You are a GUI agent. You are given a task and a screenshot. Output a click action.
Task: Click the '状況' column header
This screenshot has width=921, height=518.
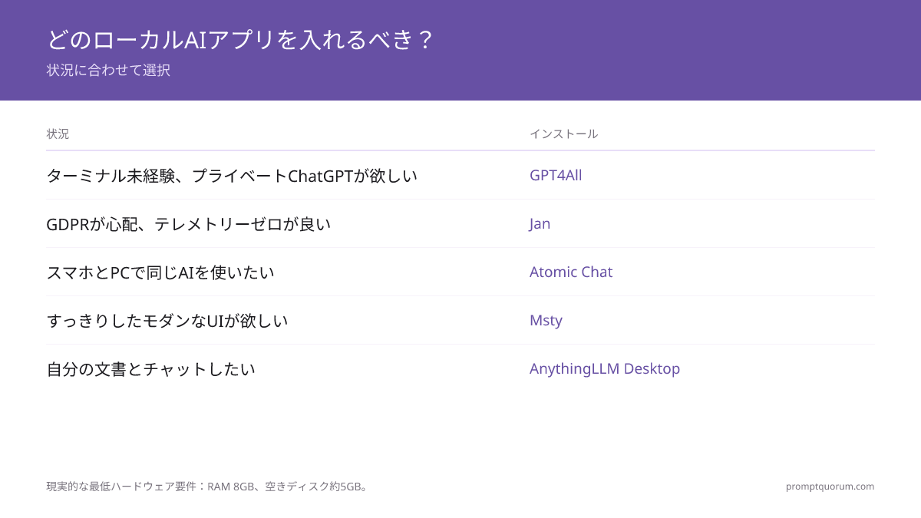58,134
